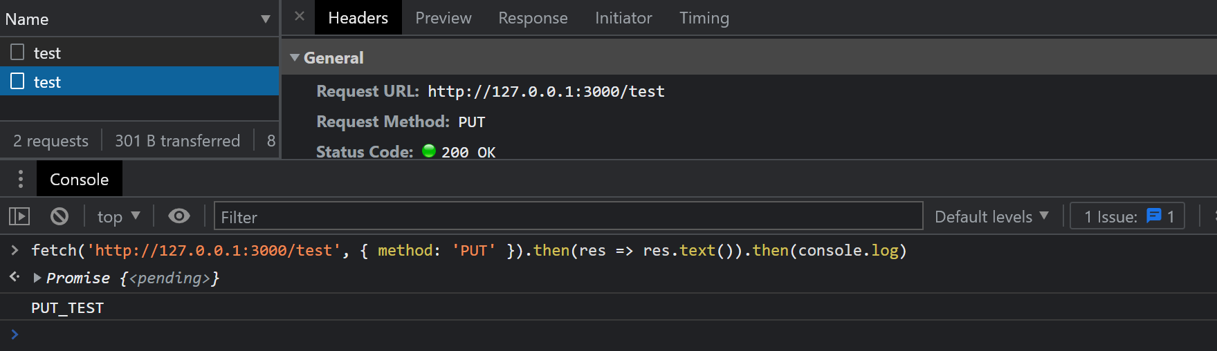Switch to the Timing tab
This screenshot has height=351, width=1217.
point(704,18)
